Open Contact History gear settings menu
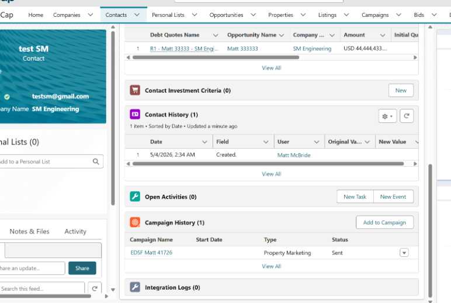451x303 pixels. [x=387, y=116]
